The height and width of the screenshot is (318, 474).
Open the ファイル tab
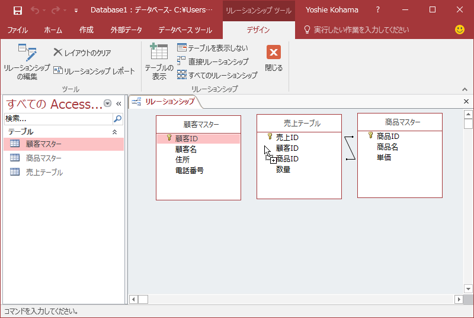click(x=17, y=30)
